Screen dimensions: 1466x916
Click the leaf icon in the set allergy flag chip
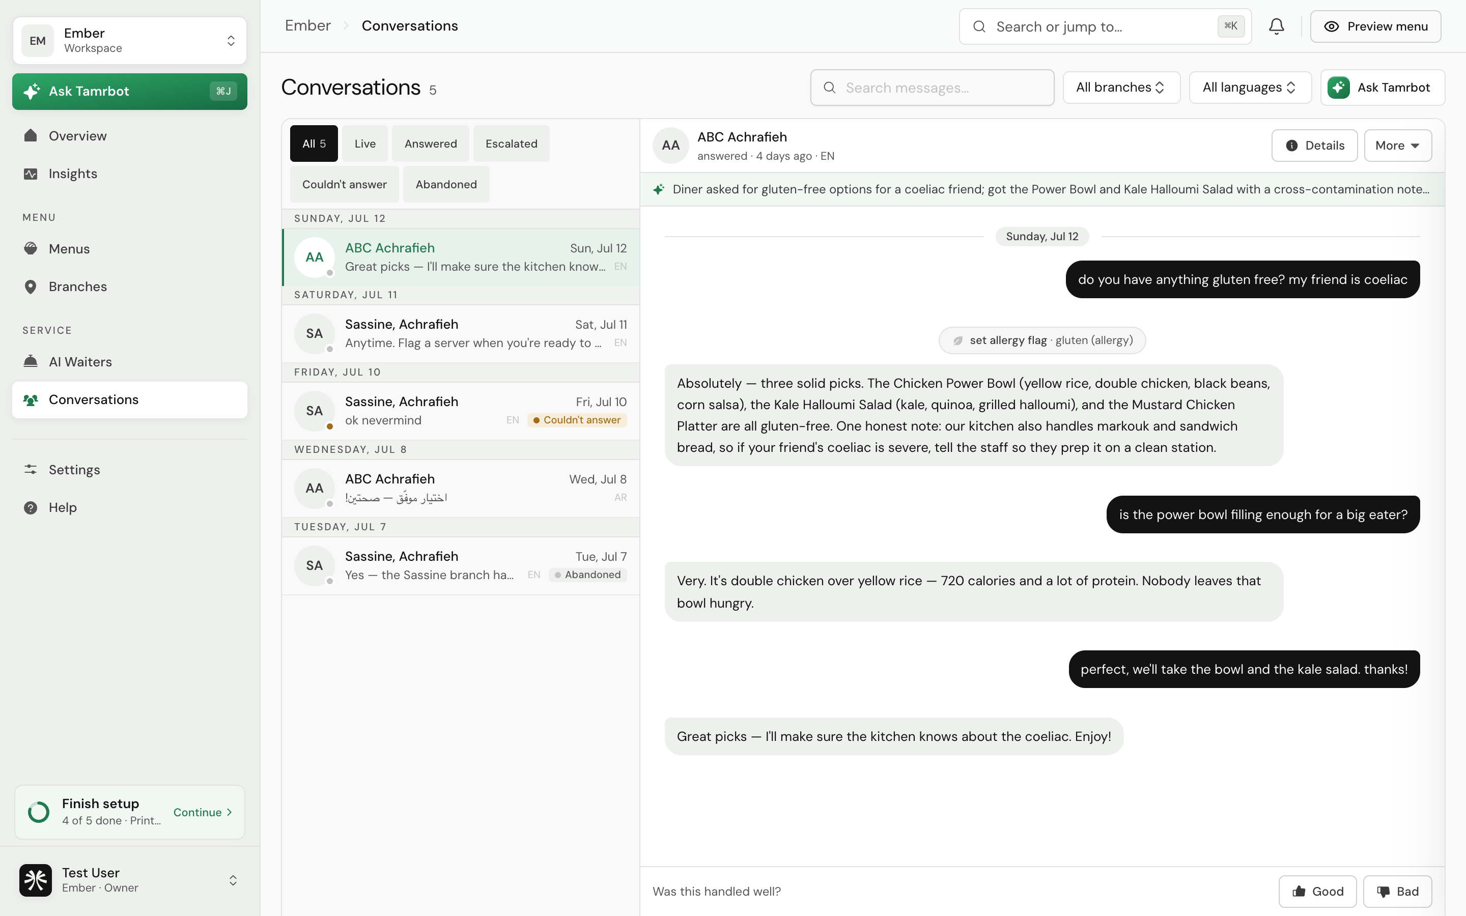958,340
